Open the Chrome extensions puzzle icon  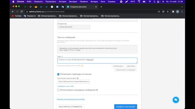(173, 12)
